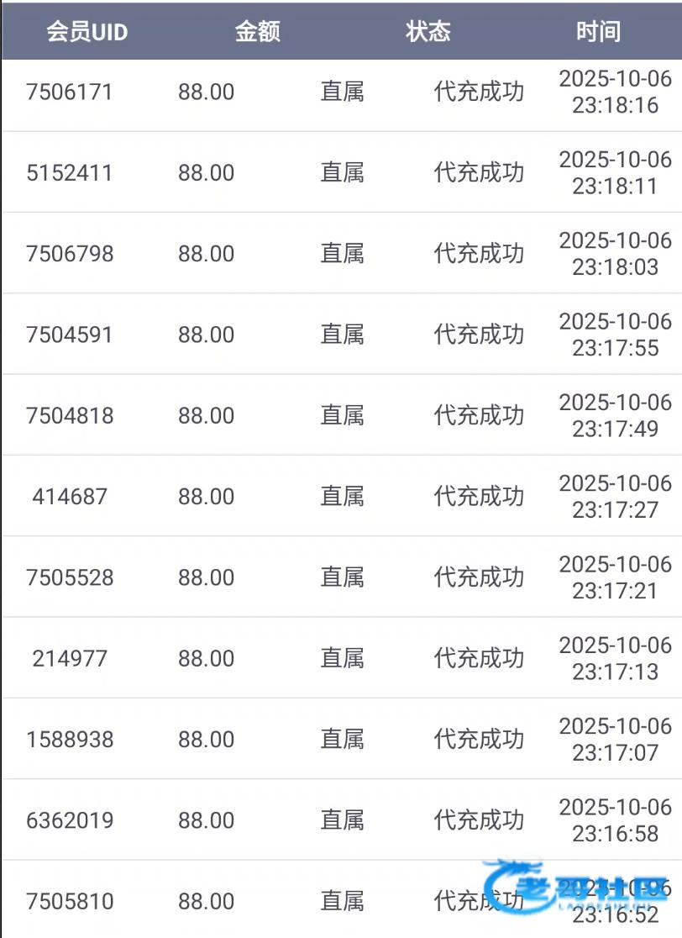Tap member UID 7504818

(70, 415)
